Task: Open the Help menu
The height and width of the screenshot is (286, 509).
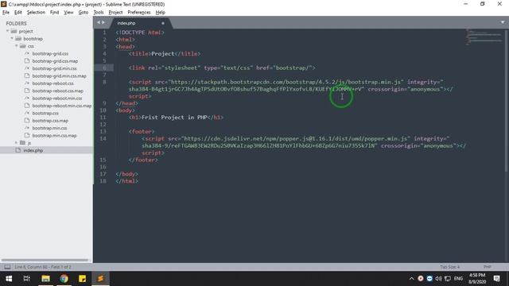Action: pos(161,13)
